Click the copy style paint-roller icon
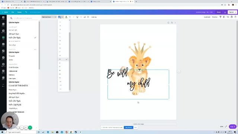Screen dimensions: 238x134 [221, 17]
